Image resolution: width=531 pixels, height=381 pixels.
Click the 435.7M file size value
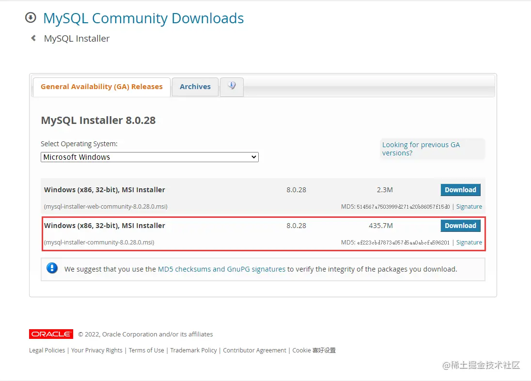pyautogui.click(x=381, y=226)
